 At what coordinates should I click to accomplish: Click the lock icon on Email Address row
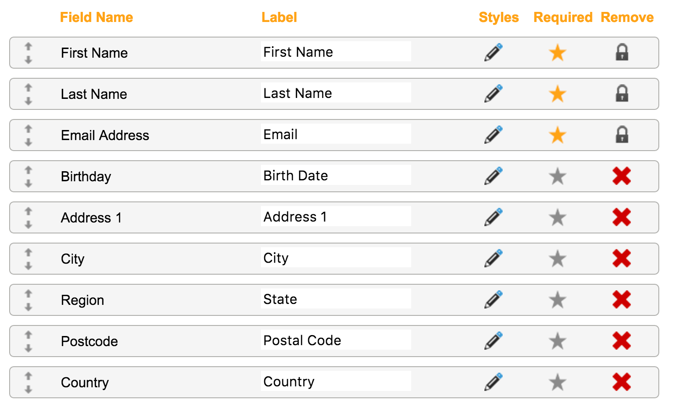tap(622, 135)
